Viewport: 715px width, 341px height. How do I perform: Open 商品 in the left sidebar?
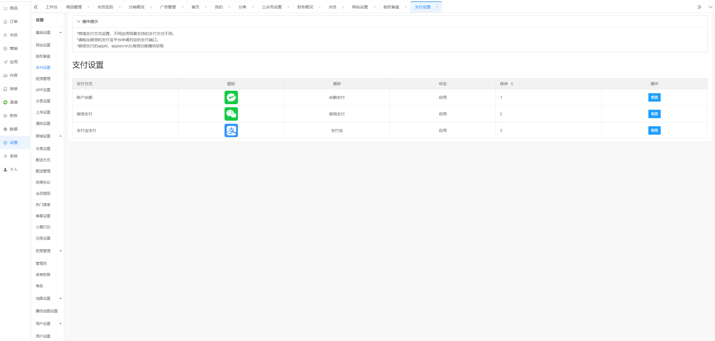pos(13,8)
